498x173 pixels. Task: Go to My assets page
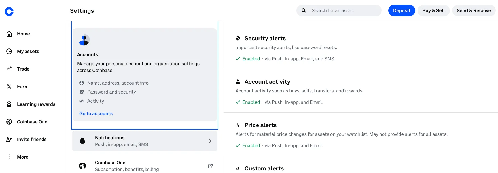coord(28,51)
